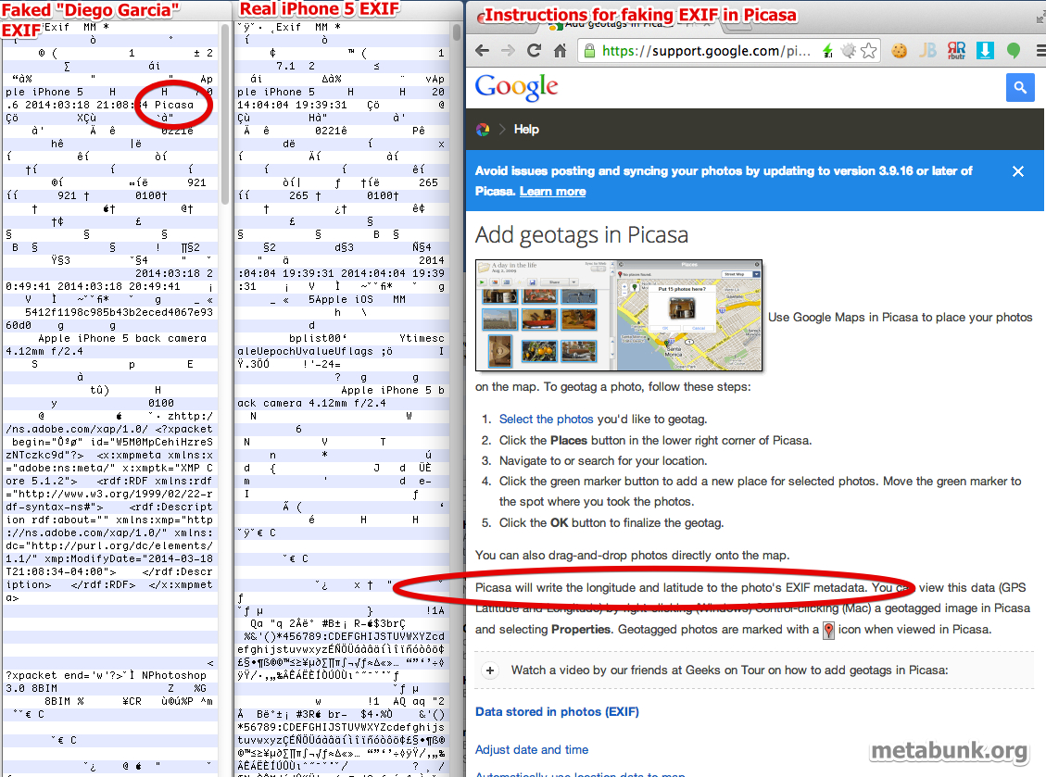The height and width of the screenshot is (777, 1046).
Task: Open the 'Adjust date and time' link
Action: tap(532, 749)
